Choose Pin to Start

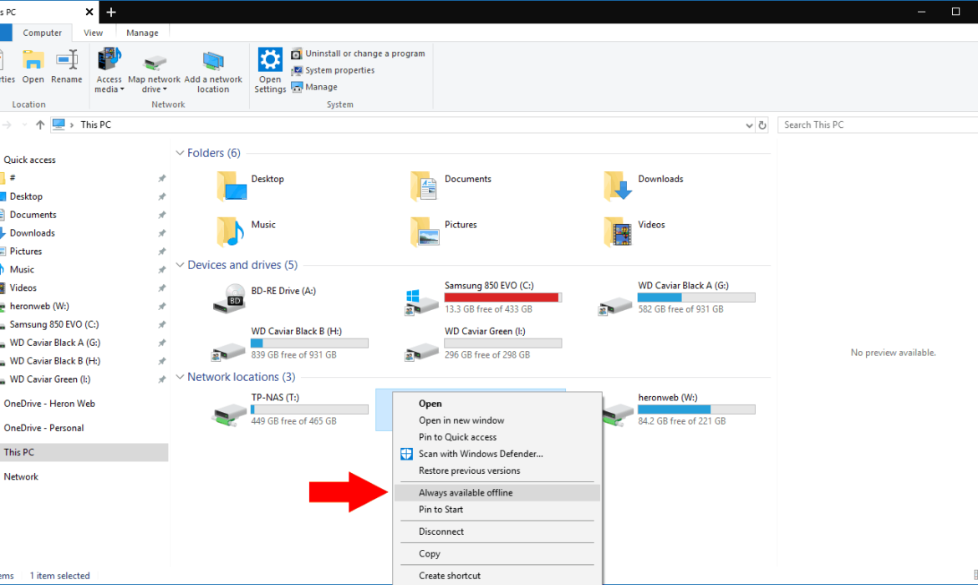point(497,510)
